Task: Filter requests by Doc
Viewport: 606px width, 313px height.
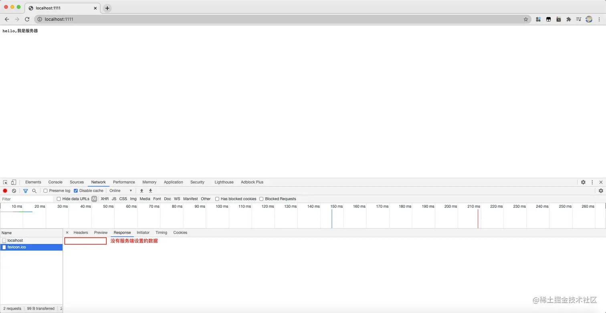Action: point(168,199)
